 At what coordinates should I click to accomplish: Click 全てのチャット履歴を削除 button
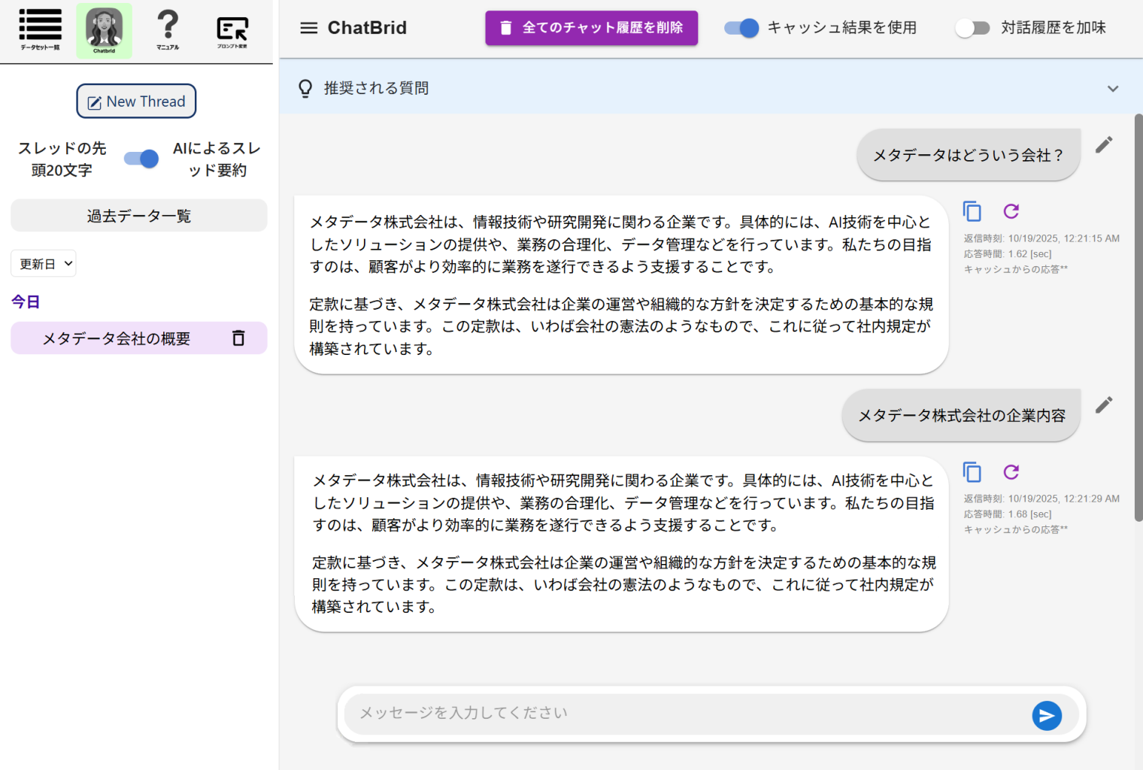point(591,28)
